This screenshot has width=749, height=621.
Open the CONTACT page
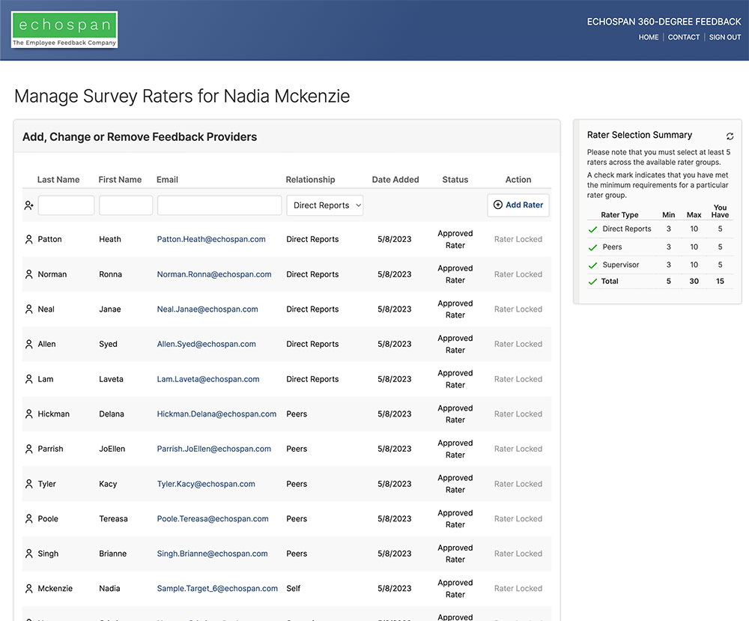point(684,37)
